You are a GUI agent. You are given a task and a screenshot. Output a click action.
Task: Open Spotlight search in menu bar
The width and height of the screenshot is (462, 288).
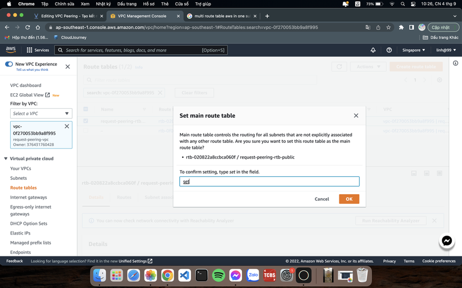pyautogui.click(x=403, y=4)
